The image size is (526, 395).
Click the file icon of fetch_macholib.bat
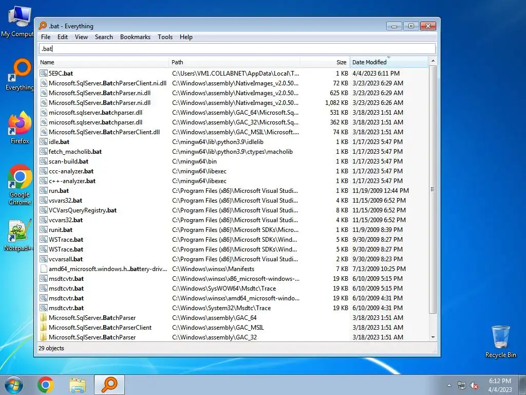tap(44, 152)
